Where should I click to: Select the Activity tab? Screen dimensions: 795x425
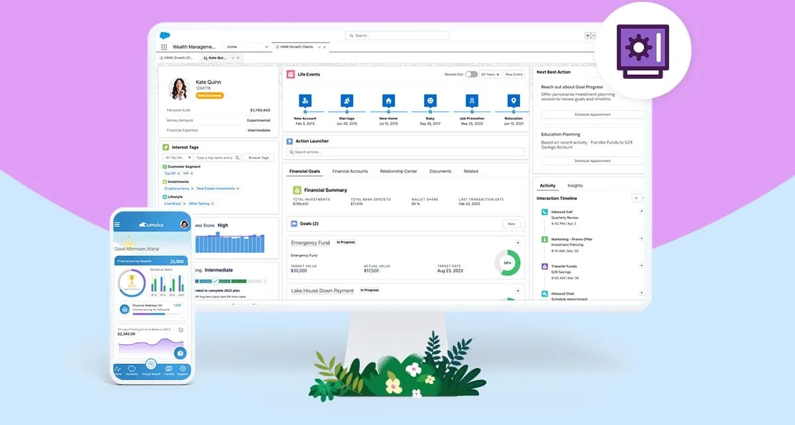547,186
